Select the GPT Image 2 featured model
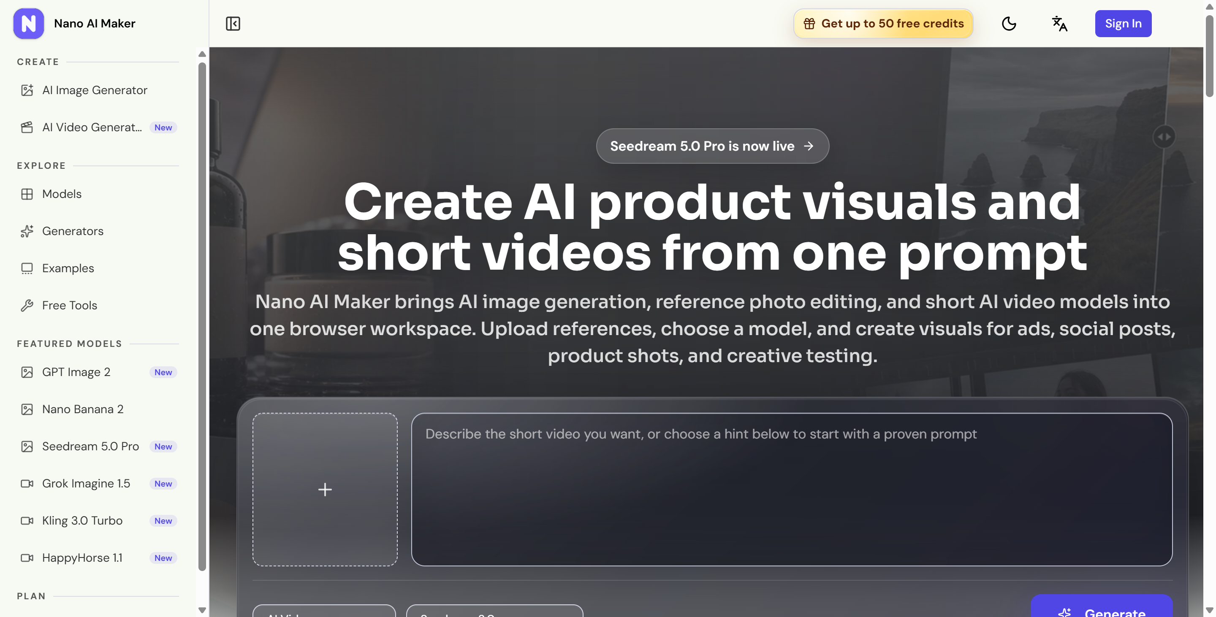1216x617 pixels. pyautogui.click(x=98, y=372)
